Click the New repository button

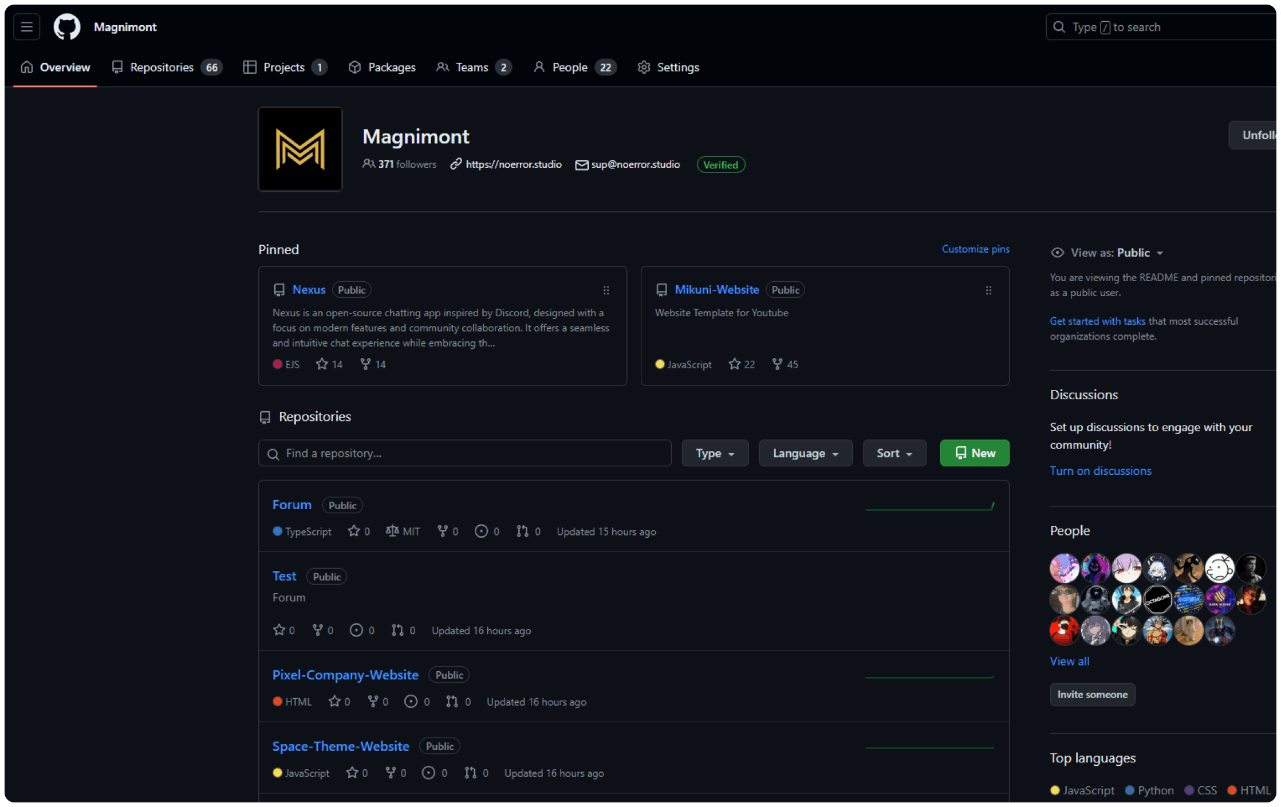click(x=974, y=453)
